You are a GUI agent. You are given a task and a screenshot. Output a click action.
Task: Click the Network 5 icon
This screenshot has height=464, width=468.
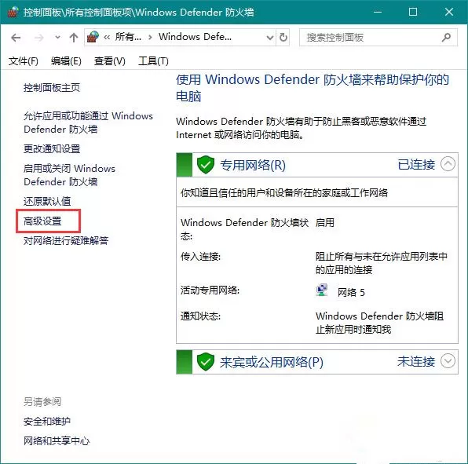[322, 290]
